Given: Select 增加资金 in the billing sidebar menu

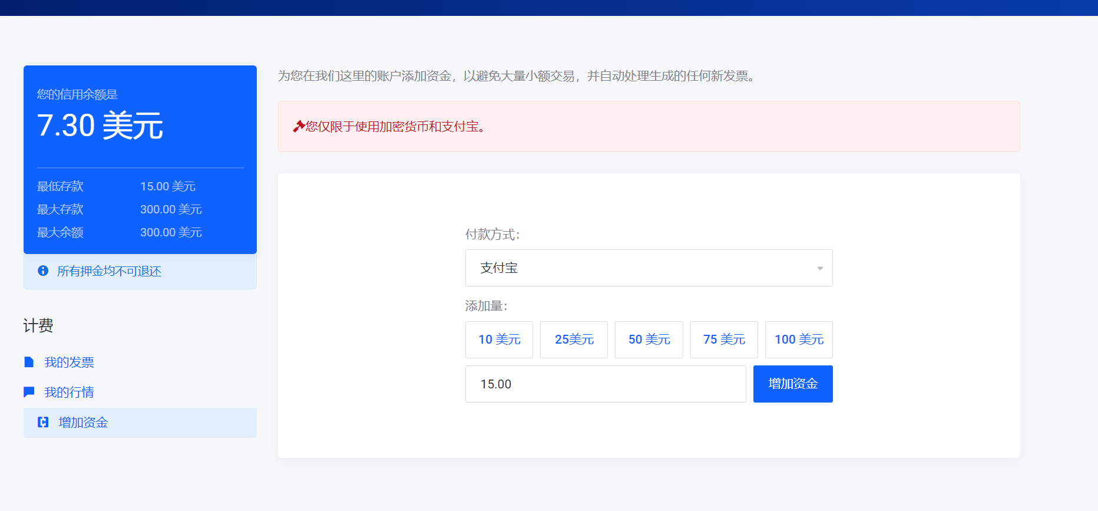Looking at the screenshot, I should coord(83,423).
